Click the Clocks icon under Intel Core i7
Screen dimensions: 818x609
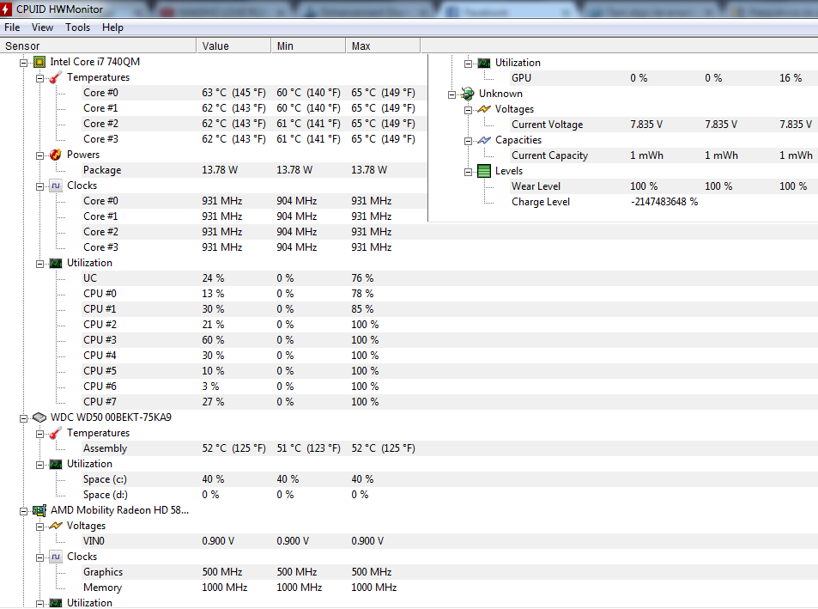[56, 186]
